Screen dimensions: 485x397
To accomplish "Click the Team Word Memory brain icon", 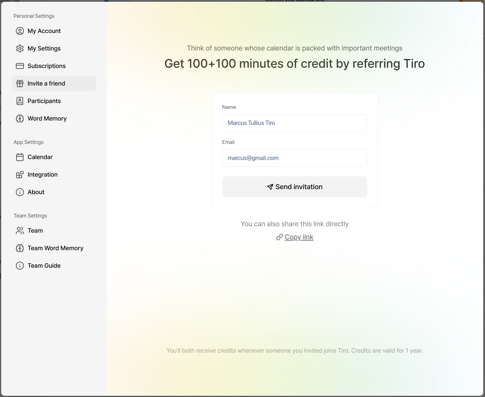I will click(x=19, y=248).
